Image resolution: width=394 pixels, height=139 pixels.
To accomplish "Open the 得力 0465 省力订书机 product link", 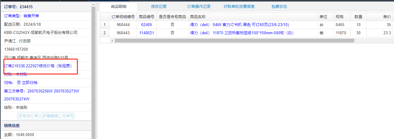I will tap(240, 25).
